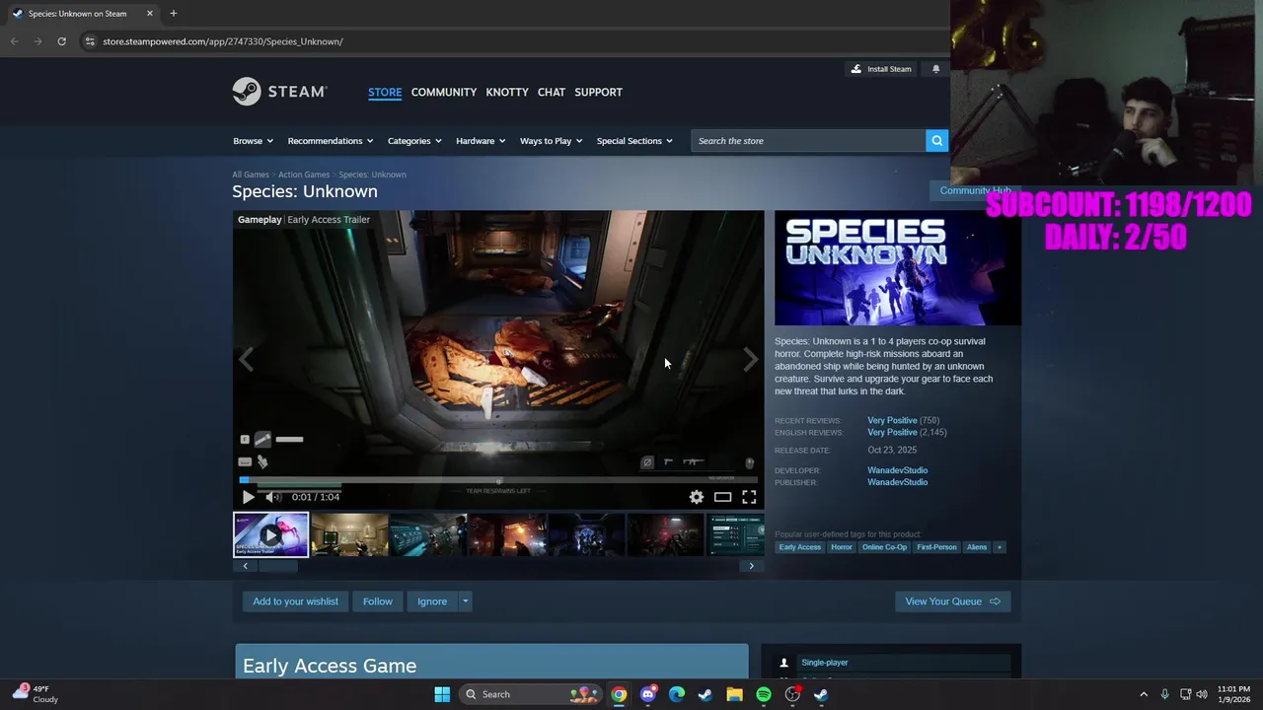This screenshot has height=710, width=1263.
Task: Click the Steam logo in the header
Action: pyautogui.click(x=279, y=92)
